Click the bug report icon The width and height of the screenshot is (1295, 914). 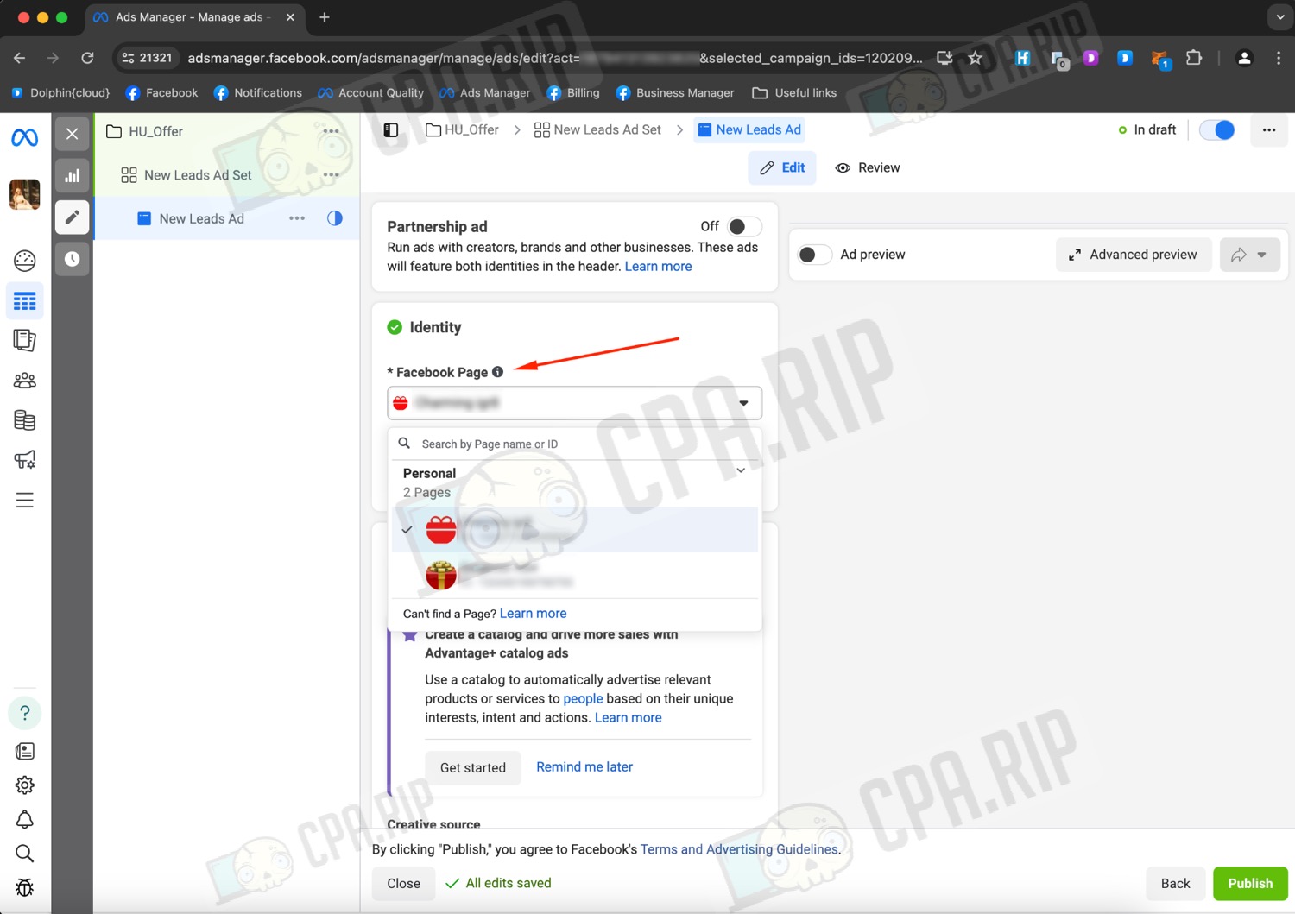pos(24,887)
